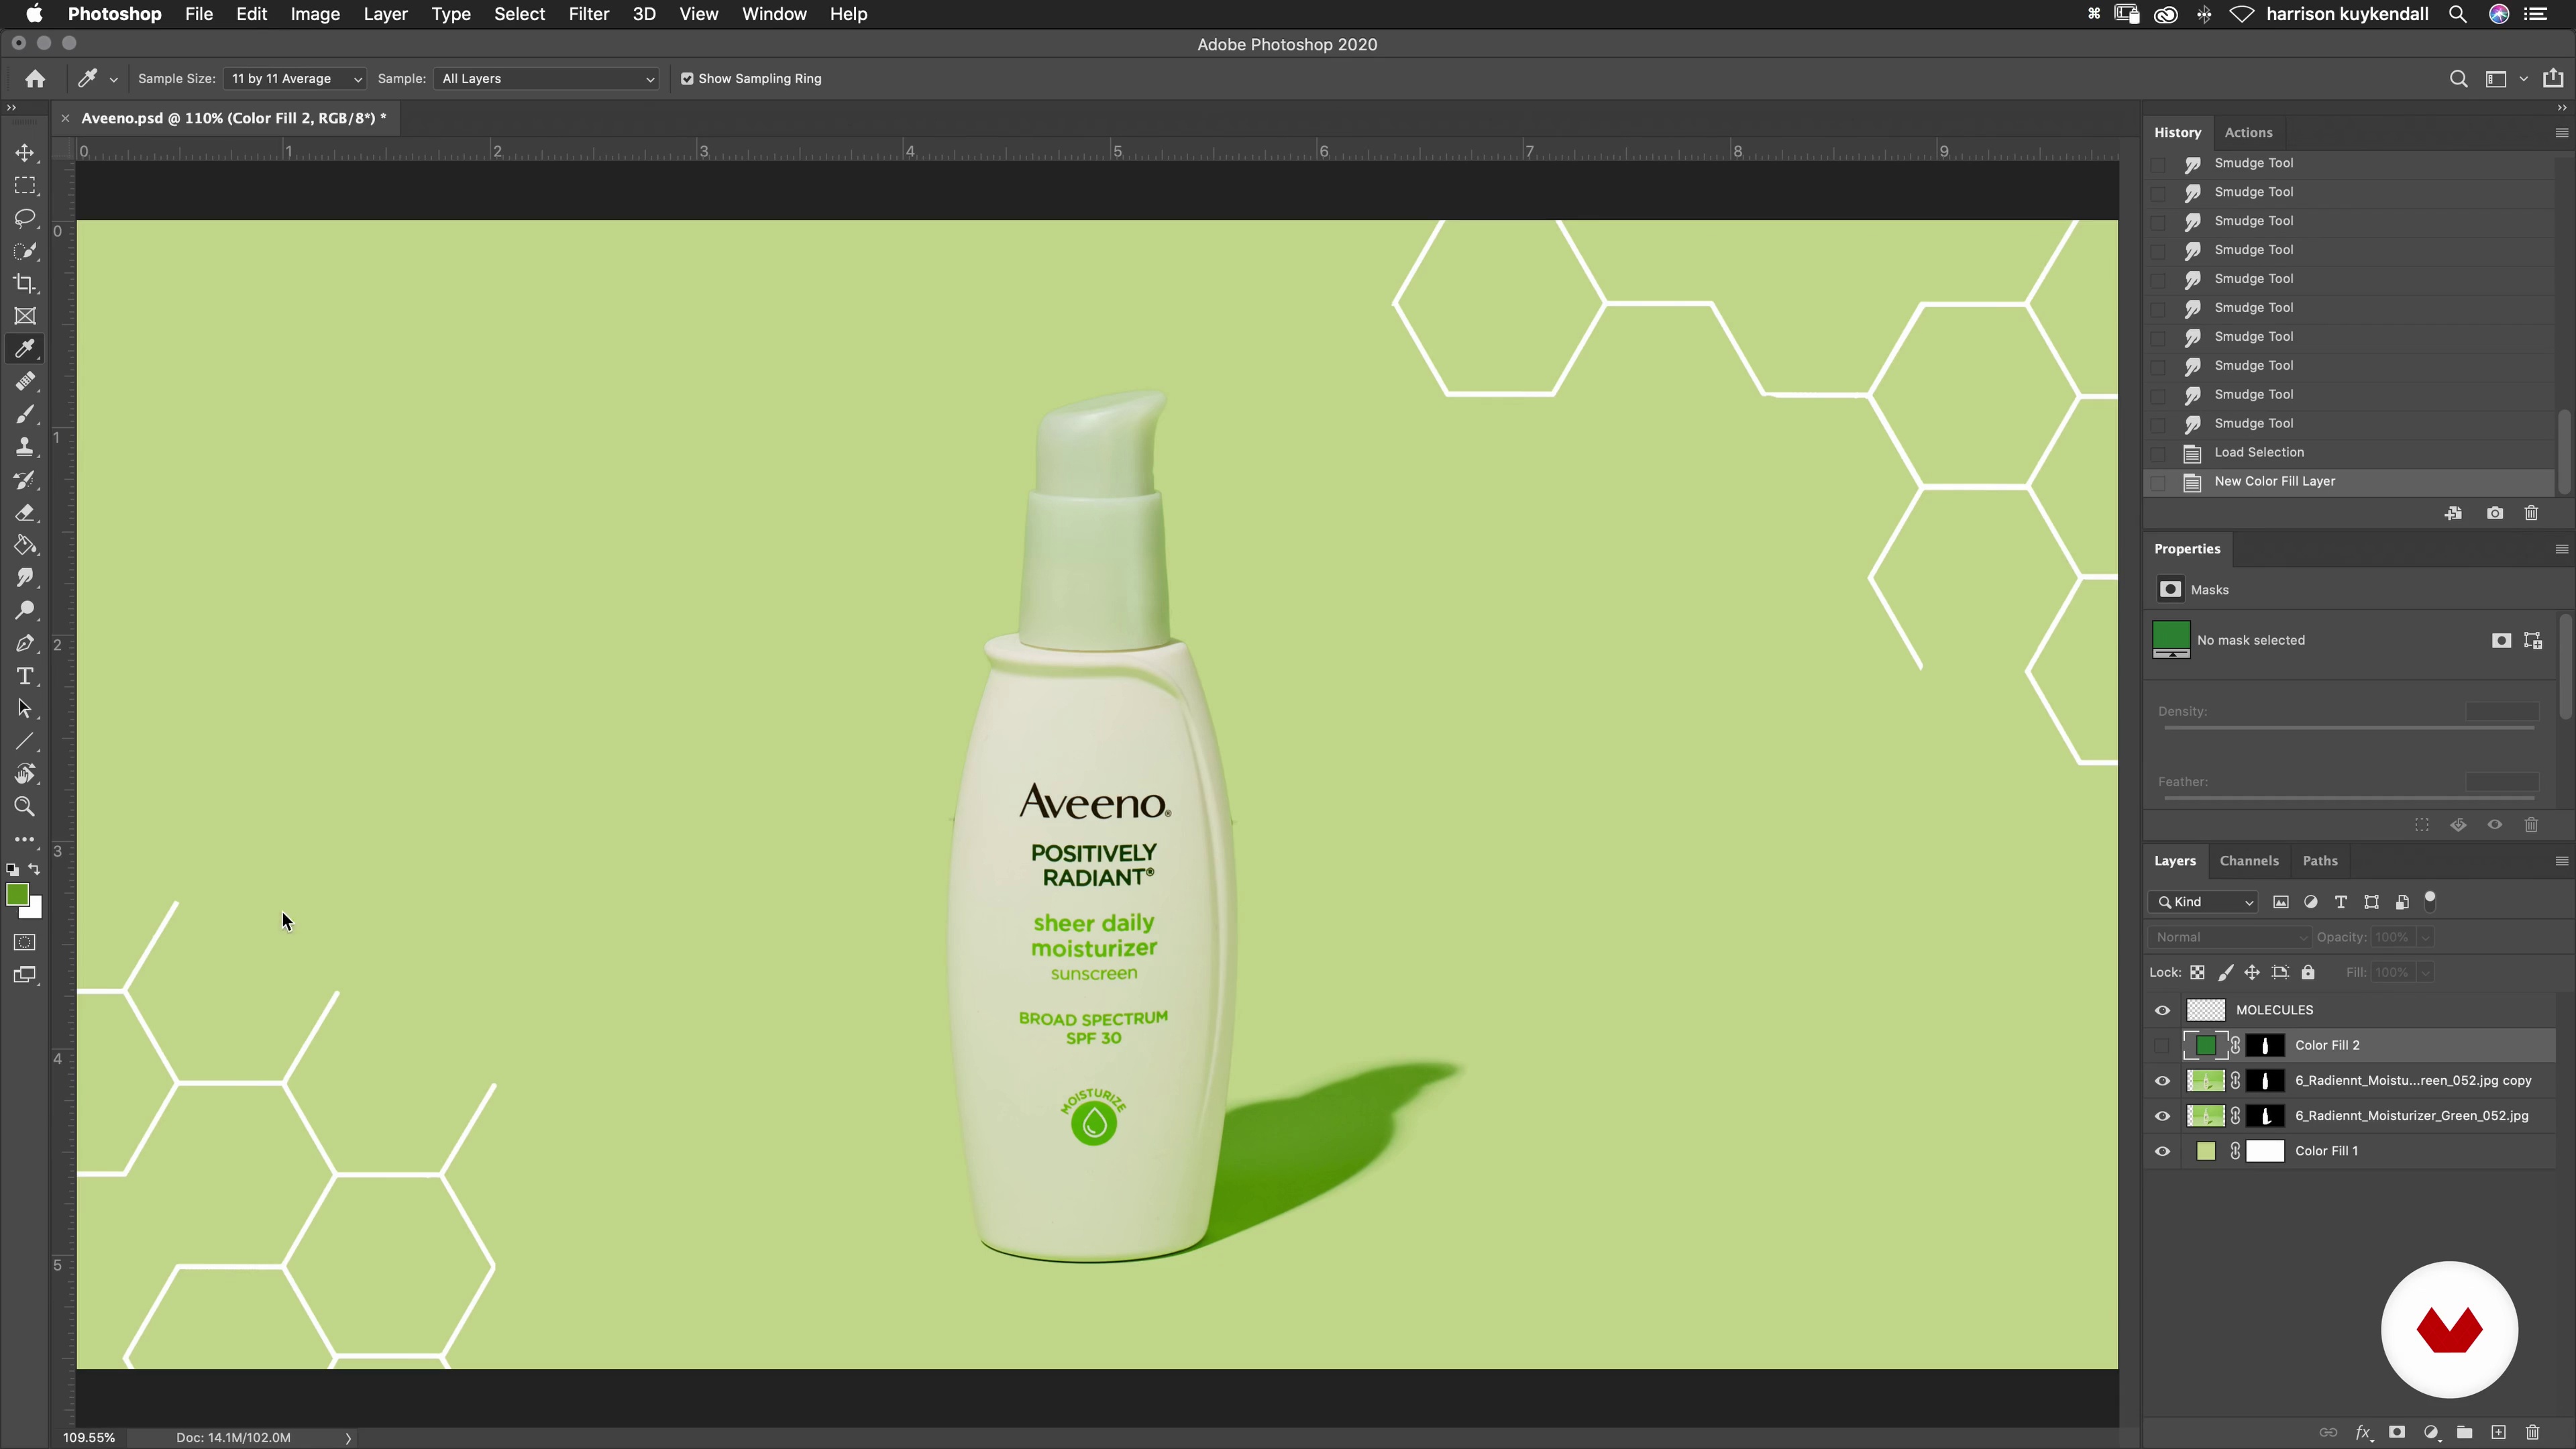This screenshot has width=2576, height=1449.
Task: Open Fill slider dropdown arrow
Action: (2425, 972)
